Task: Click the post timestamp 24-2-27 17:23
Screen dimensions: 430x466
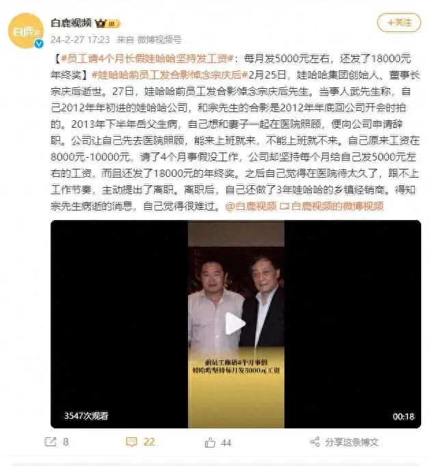Action: pyautogui.click(x=80, y=40)
